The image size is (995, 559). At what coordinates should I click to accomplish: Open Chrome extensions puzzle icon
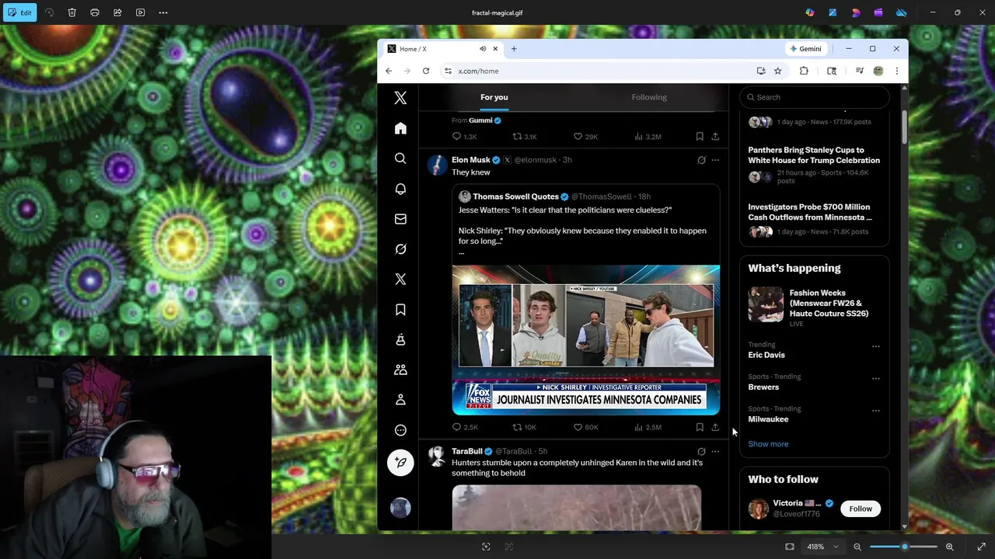coord(804,71)
